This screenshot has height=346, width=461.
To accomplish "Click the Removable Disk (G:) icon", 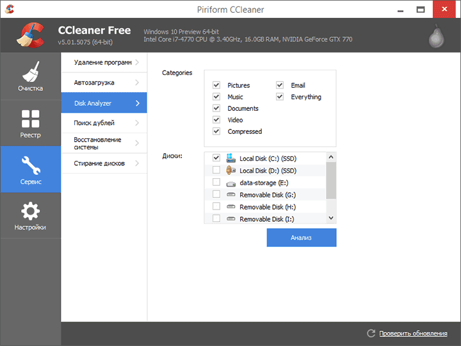I will (230, 195).
